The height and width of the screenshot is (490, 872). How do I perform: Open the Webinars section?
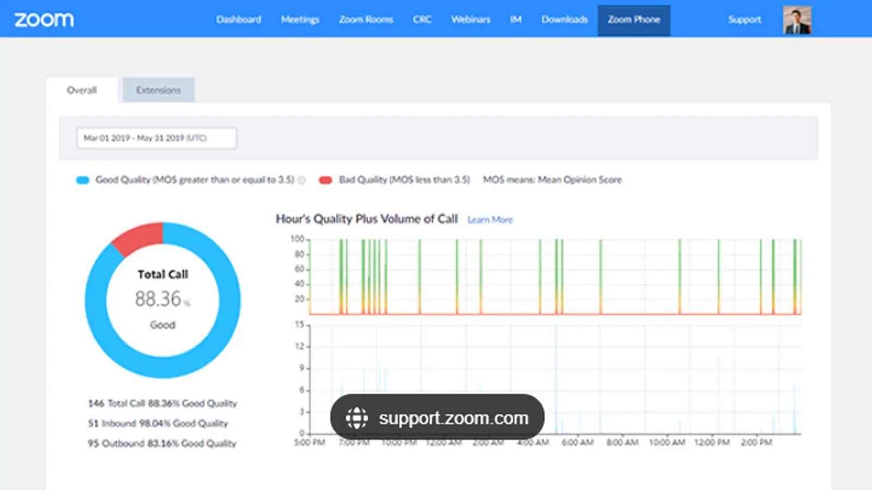(471, 20)
